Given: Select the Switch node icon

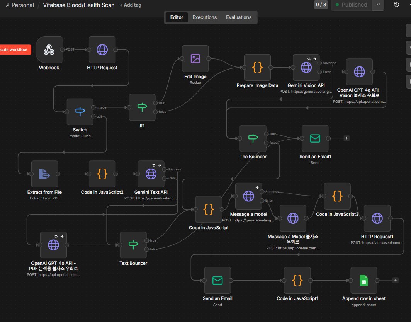Looking at the screenshot, I should pyautogui.click(x=80, y=112).
